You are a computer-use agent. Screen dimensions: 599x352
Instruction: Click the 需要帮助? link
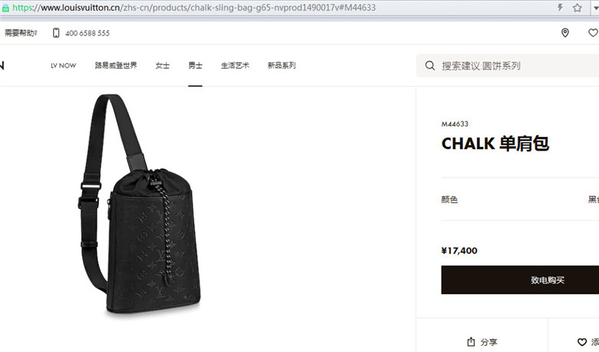pyautogui.click(x=21, y=33)
